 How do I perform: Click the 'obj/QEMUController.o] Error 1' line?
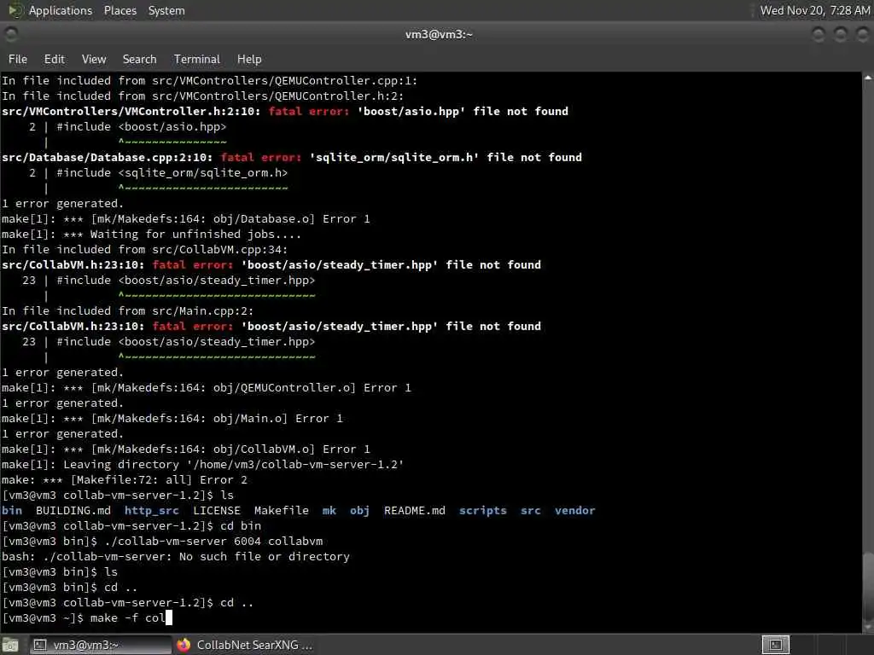tap(207, 388)
